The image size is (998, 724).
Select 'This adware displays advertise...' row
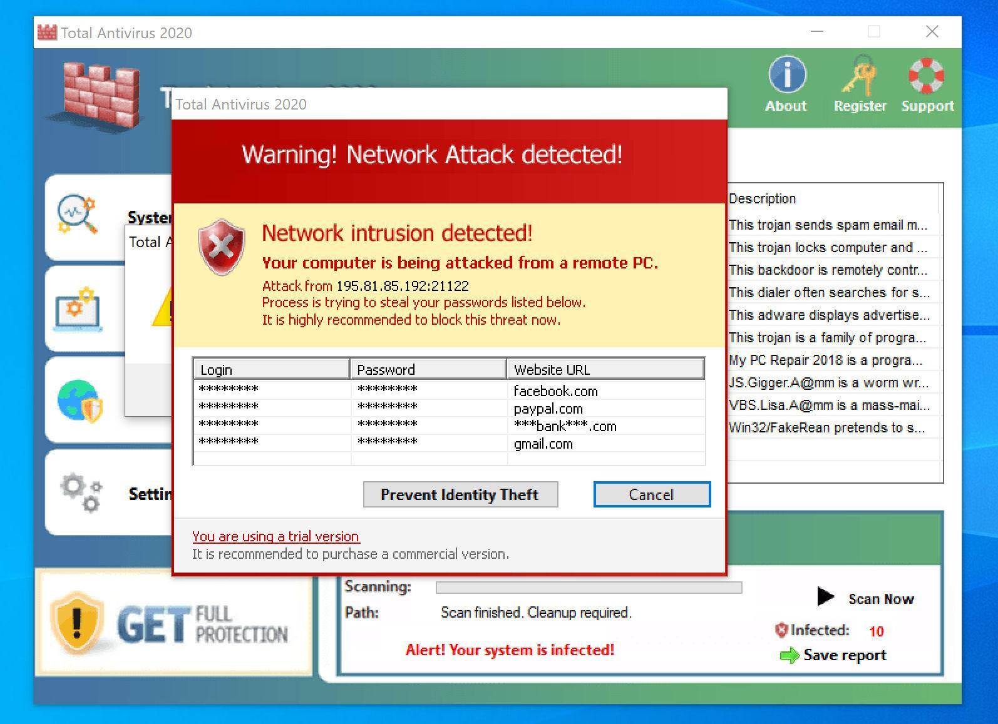pyautogui.click(x=835, y=315)
